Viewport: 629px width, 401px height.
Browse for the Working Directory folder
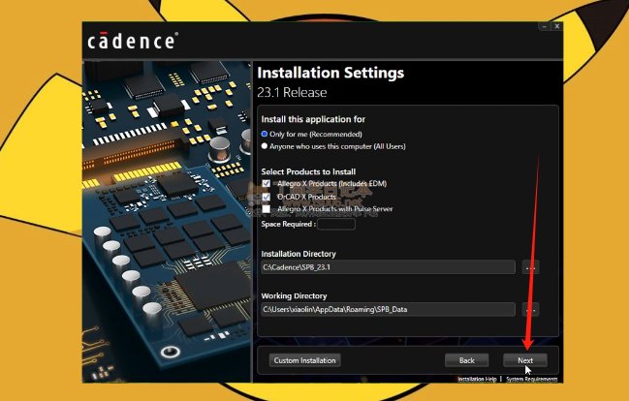[x=530, y=309]
